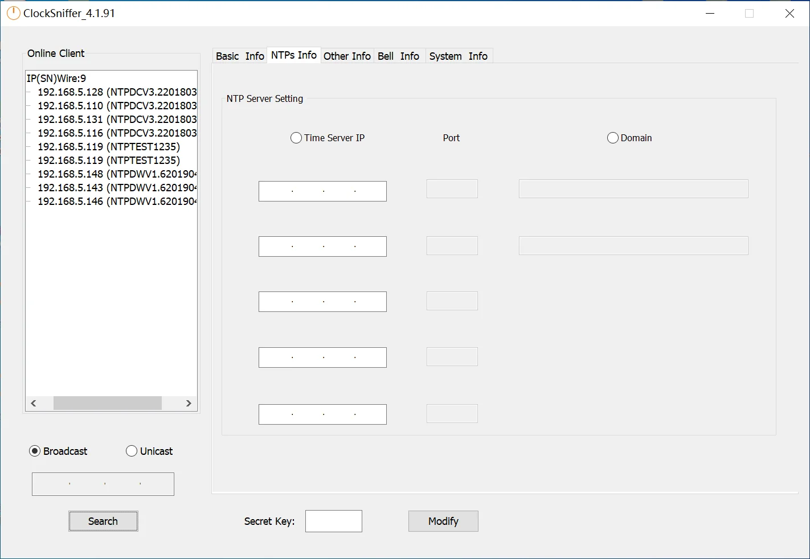Image resolution: width=810 pixels, height=559 pixels.
Task: Click the ClockSniffer app icon in title bar
Action: click(x=13, y=13)
